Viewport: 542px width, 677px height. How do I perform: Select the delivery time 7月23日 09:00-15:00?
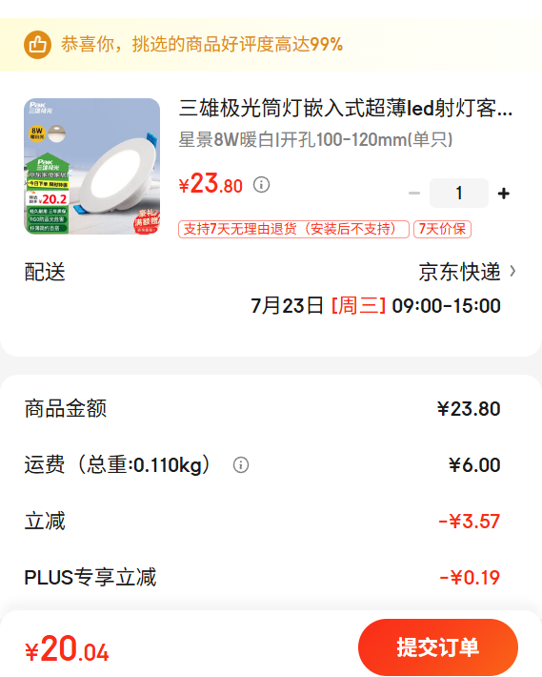(x=375, y=306)
